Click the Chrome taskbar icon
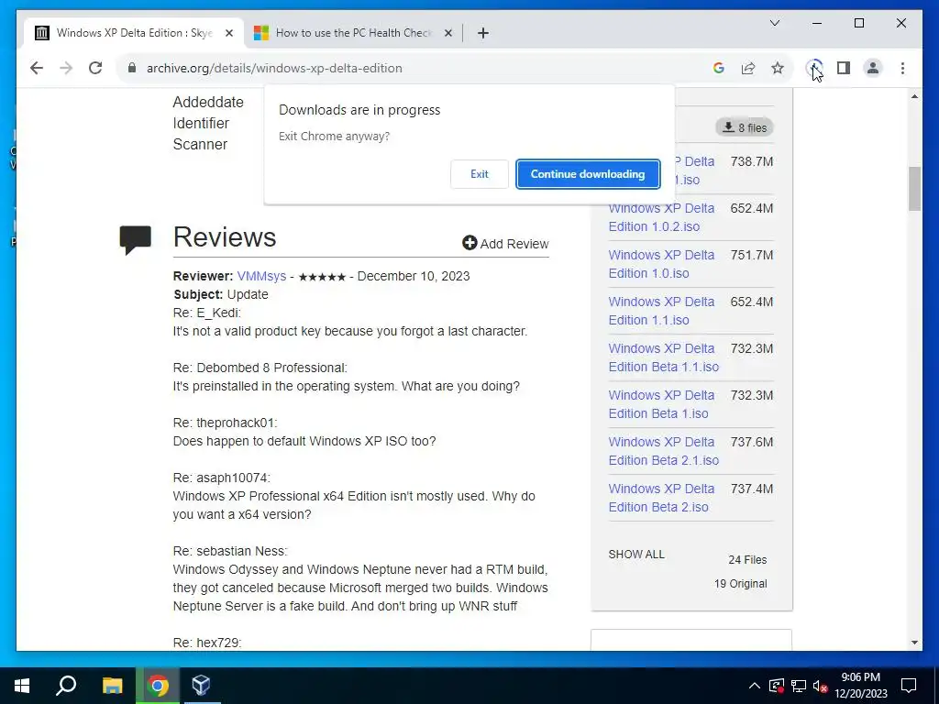939x704 pixels. 158,686
